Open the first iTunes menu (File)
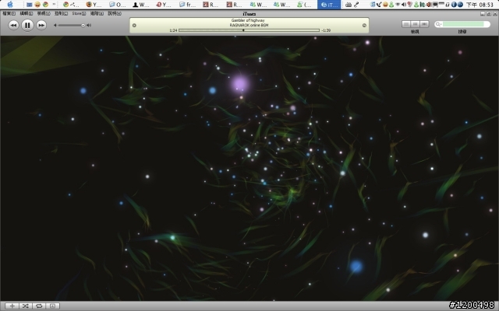The height and width of the screenshot is (311, 499). coord(9,13)
